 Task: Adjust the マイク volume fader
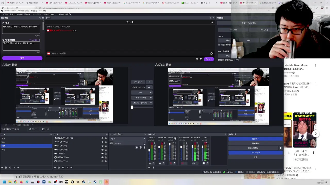(x=203, y=147)
